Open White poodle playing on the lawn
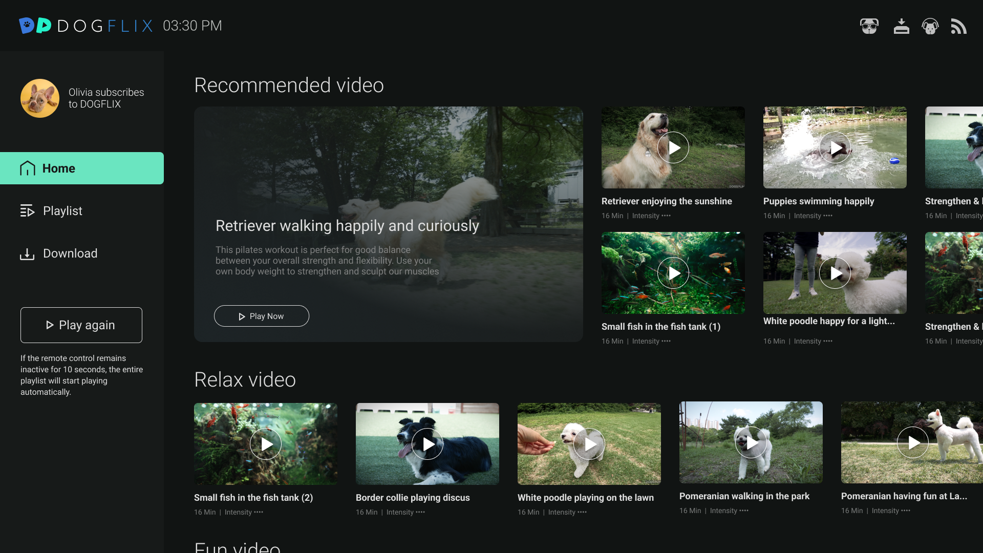This screenshot has height=553, width=983. click(589, 444)
